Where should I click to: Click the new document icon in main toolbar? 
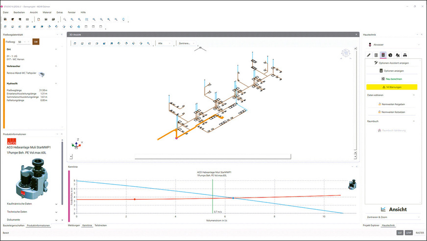click(39, 19)
